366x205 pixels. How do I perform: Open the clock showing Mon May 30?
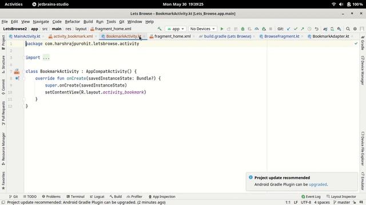[x=183, y=4]
